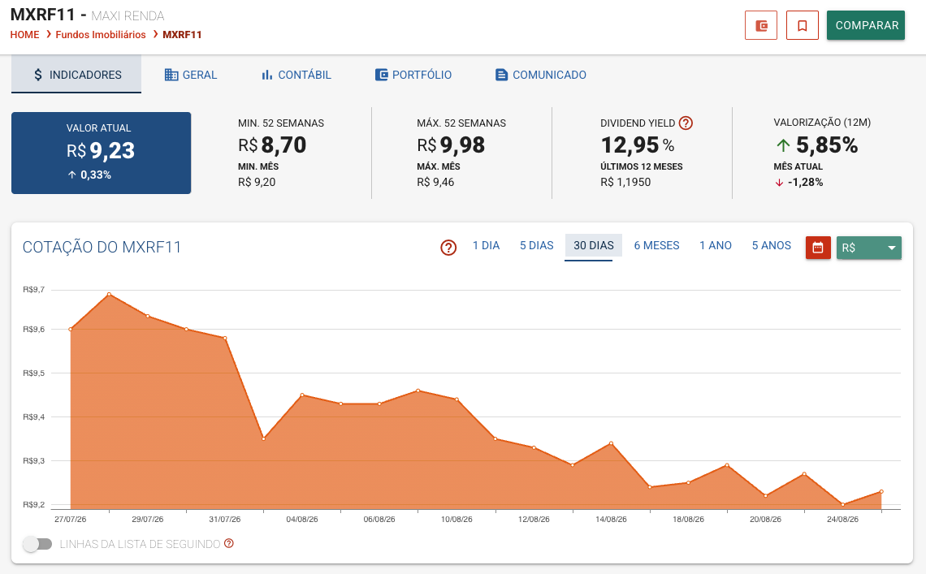Open the Dividend Yield help icon
Viewport: 926px width, 574px height.
click(686, 123)
